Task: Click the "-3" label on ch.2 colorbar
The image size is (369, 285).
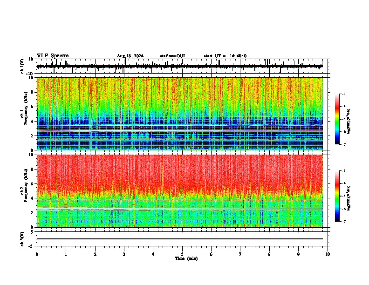Action: click(344, 171)
